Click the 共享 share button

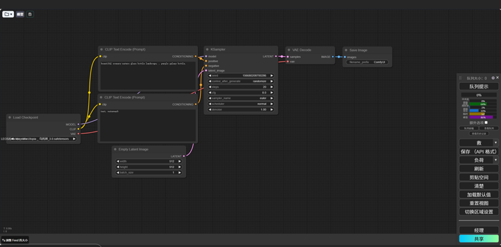[478, 238]
